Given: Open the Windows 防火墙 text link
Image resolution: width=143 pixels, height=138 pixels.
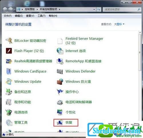Looking at the screenshot, I should 78,82.
